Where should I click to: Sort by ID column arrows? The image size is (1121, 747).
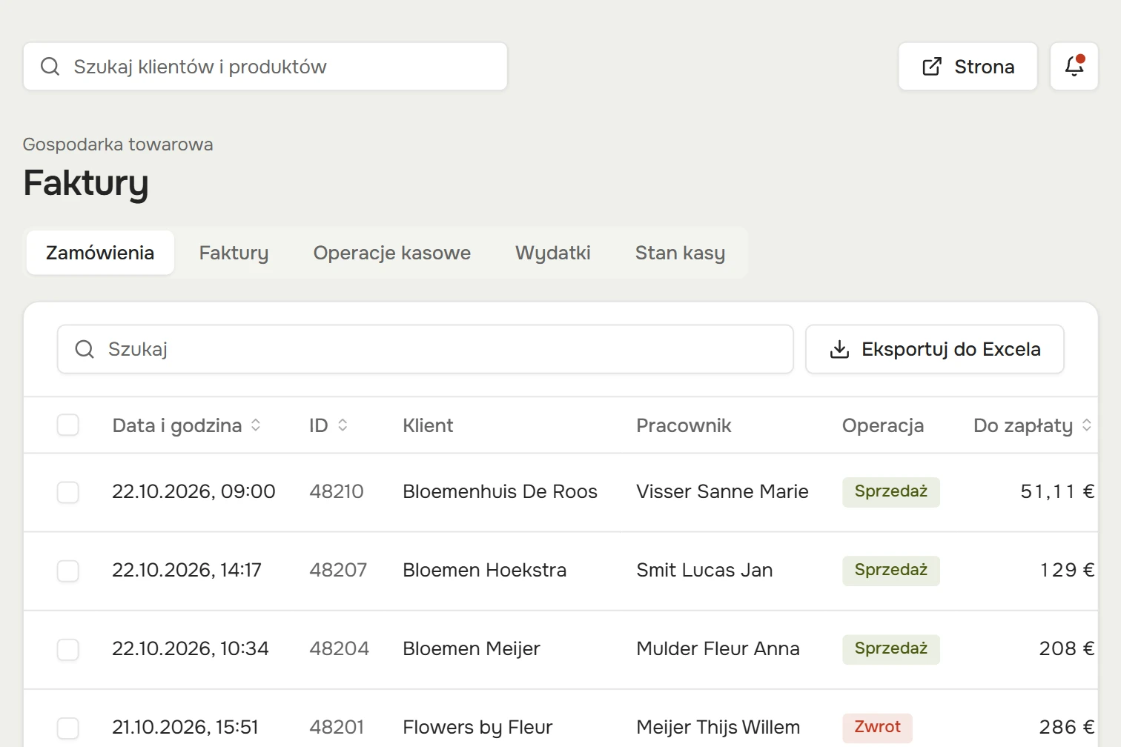coord(343,425)
